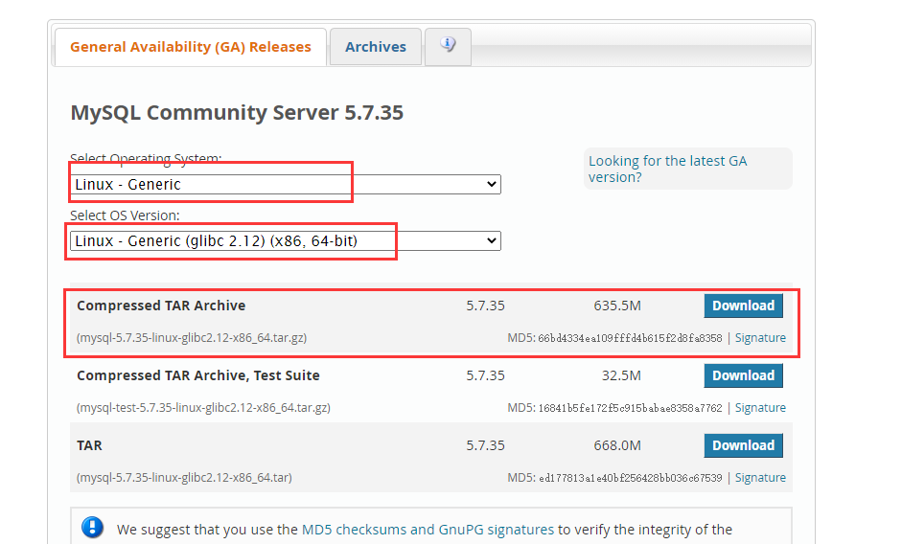Click the 635.5M size value
This screenshot has height=544, width=902.
click(x=617, y=306)
